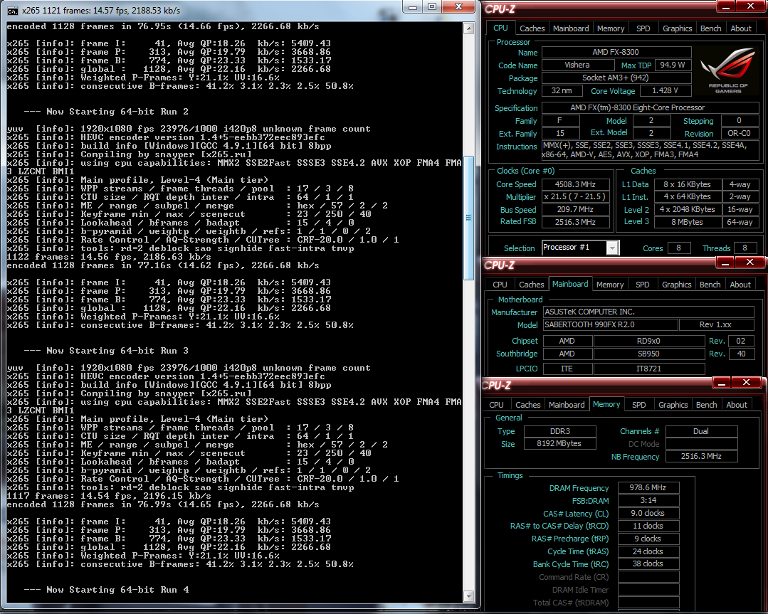Open the Bench tab in the top CPU-Z window
This screenshot has width=768, height=614.
coord(711,28)
